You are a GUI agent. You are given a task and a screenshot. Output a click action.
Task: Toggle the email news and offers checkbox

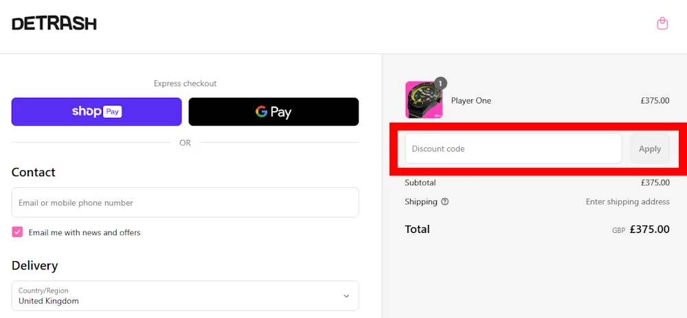coord(17,232)
